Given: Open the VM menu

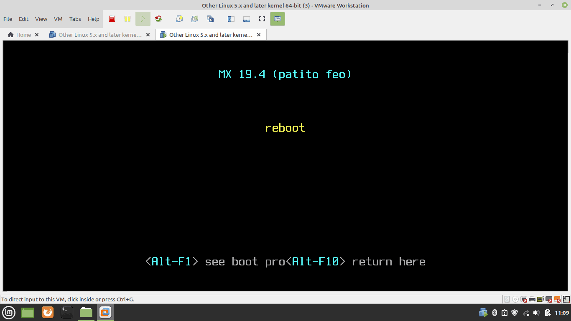Looking at the screenshot, I should tap(58, 19).
